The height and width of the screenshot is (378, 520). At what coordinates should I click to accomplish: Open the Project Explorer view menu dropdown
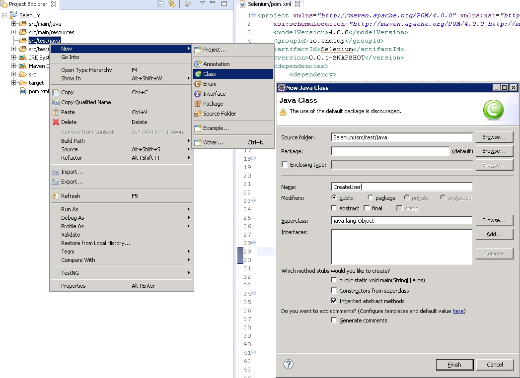(x=203, y=3)
